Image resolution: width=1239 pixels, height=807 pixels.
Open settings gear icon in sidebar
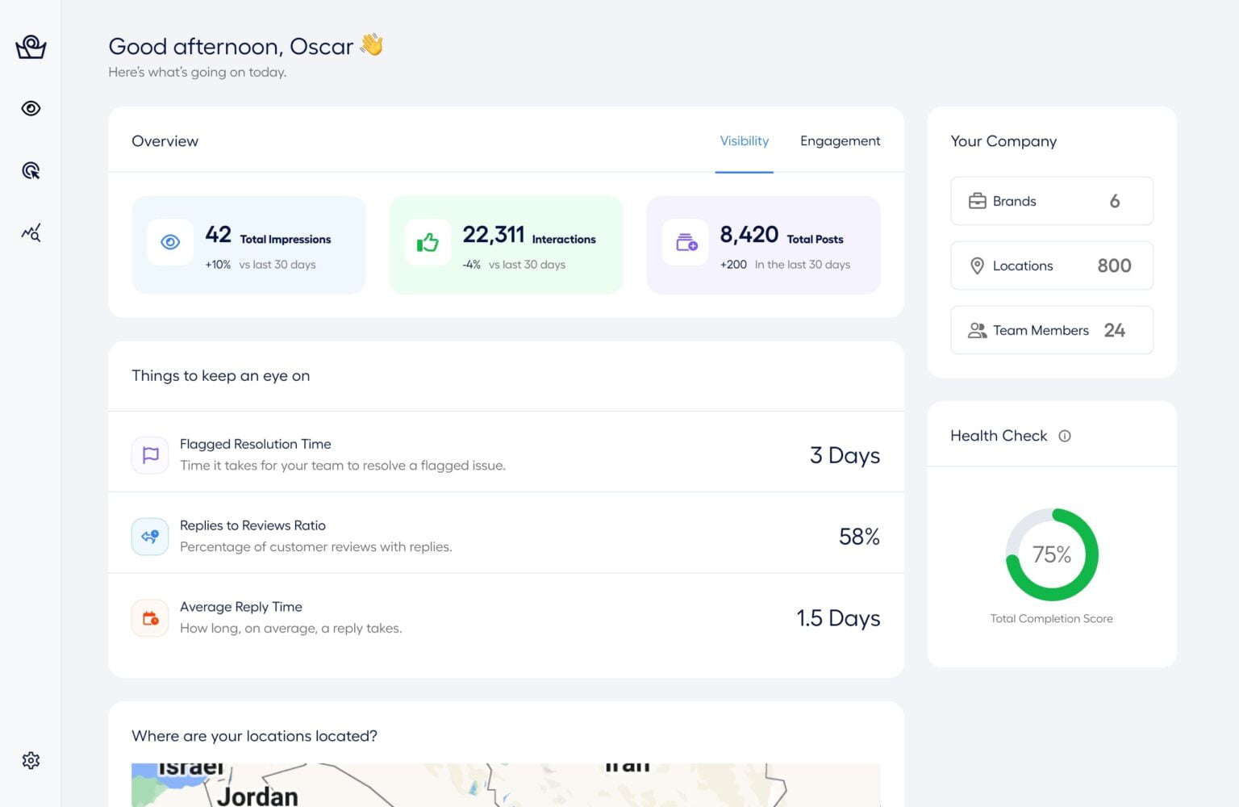[x=31, y=760]
